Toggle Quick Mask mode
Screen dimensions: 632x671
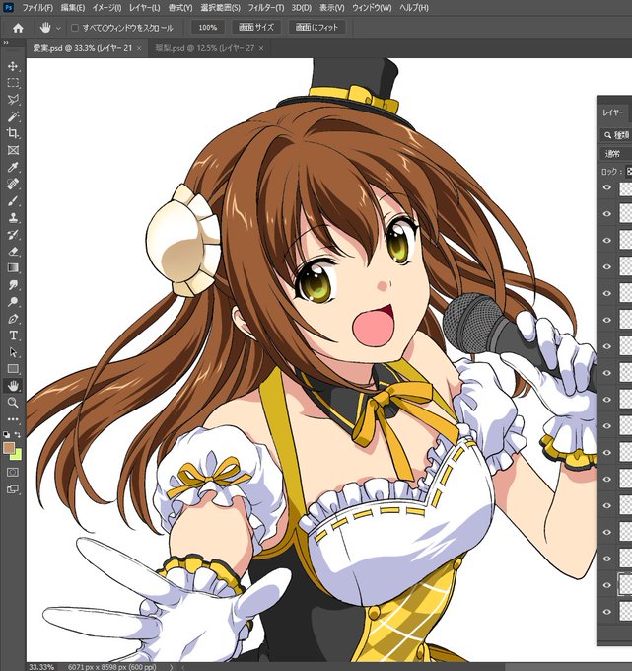13,472
